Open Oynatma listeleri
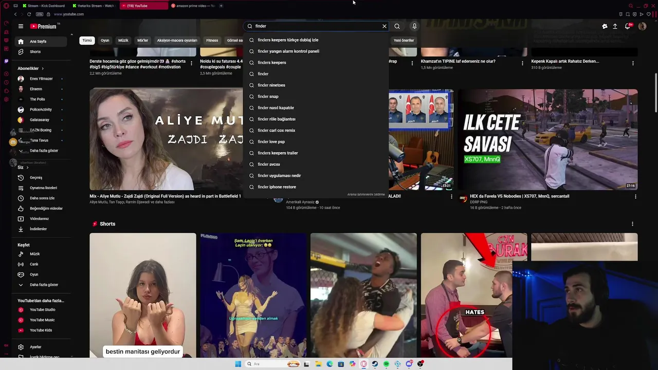Screen dimensions: 658x370 pyautogui.click(x=41, y=188)
